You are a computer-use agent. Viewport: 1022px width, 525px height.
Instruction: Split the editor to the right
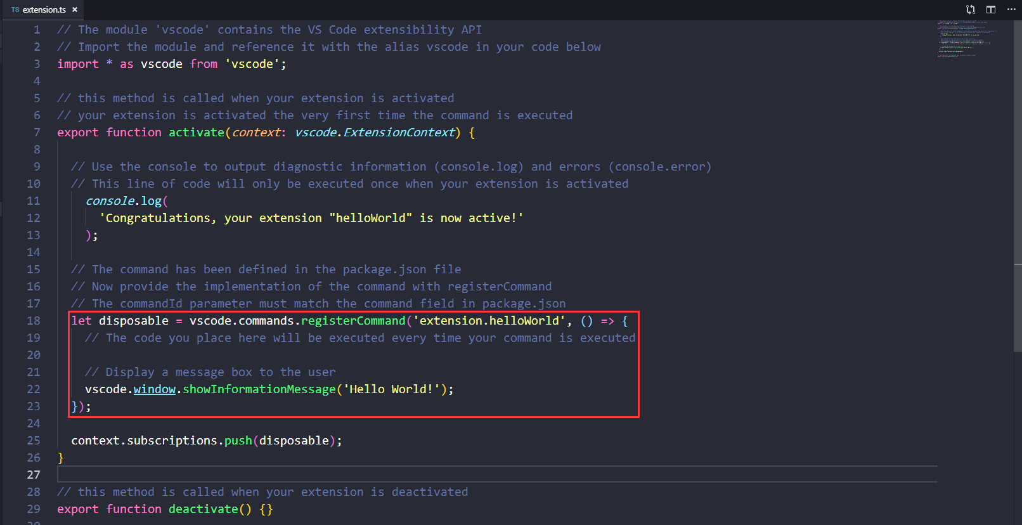tap(991, 10)
